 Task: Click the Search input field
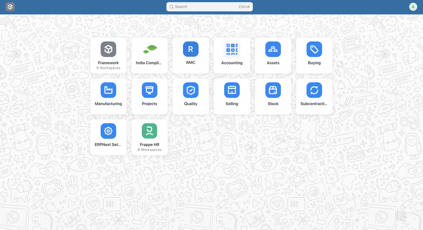pyautogui.click(x=202, y=7)
